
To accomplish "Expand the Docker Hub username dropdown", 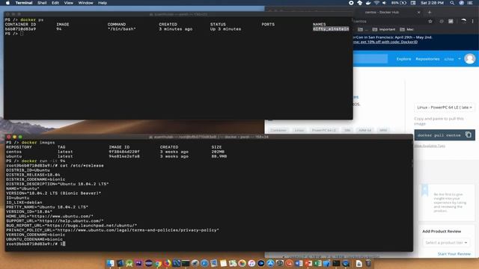I will tap(452, 59).
